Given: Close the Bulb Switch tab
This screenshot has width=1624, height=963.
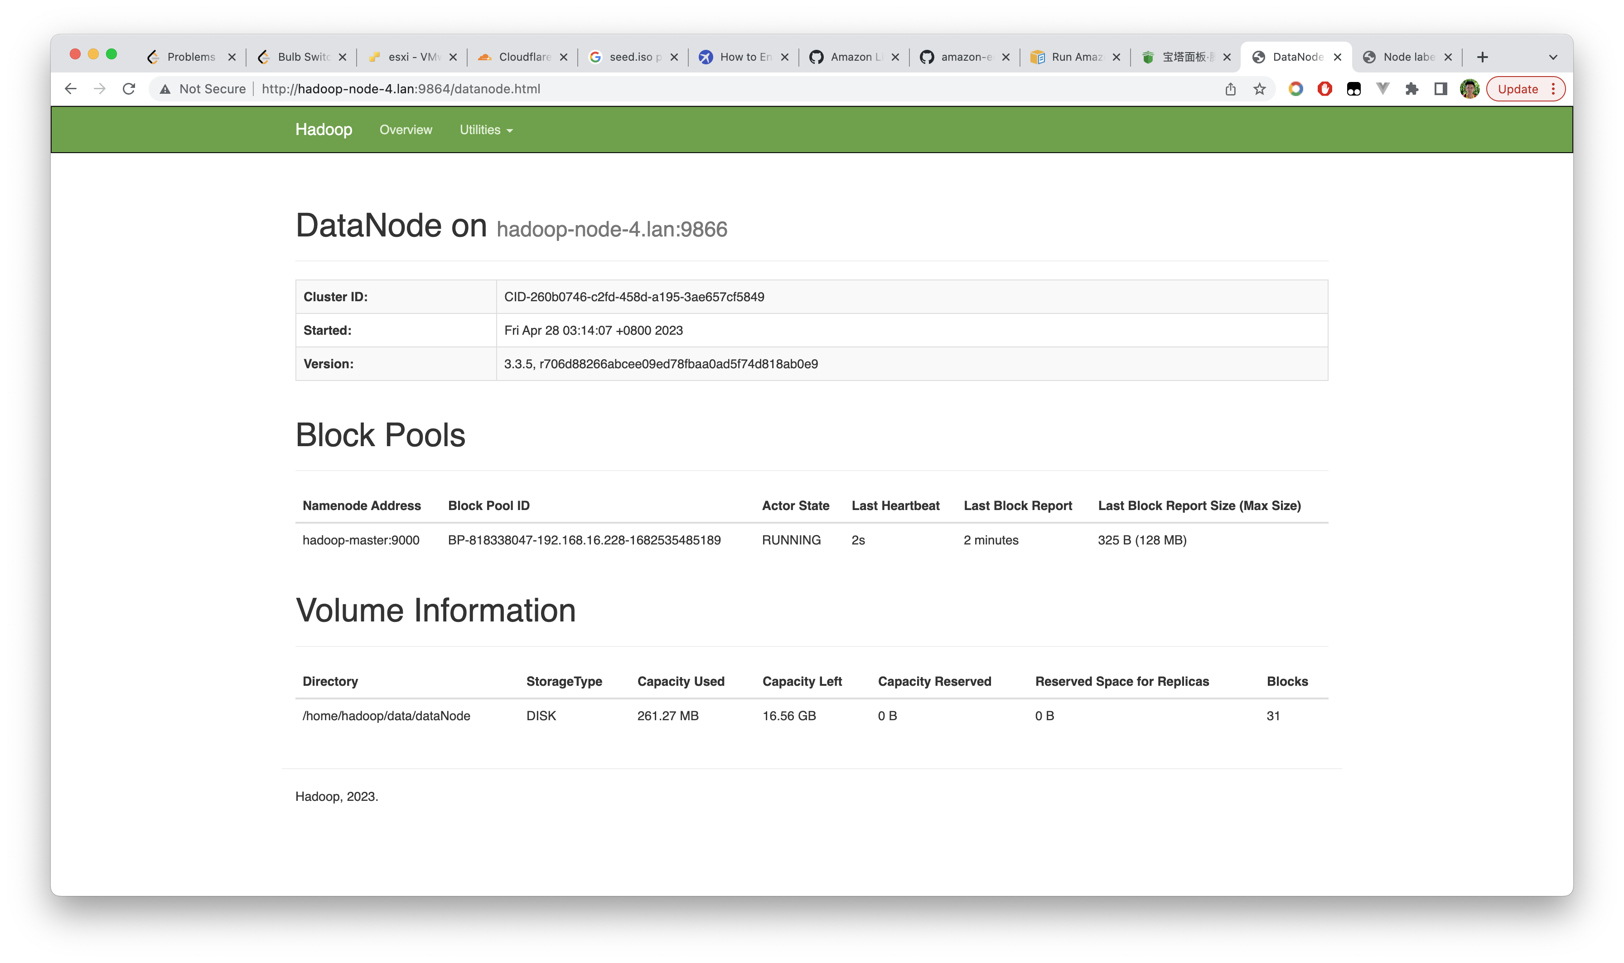Looking at the screenshot, I should pos(342,57).
